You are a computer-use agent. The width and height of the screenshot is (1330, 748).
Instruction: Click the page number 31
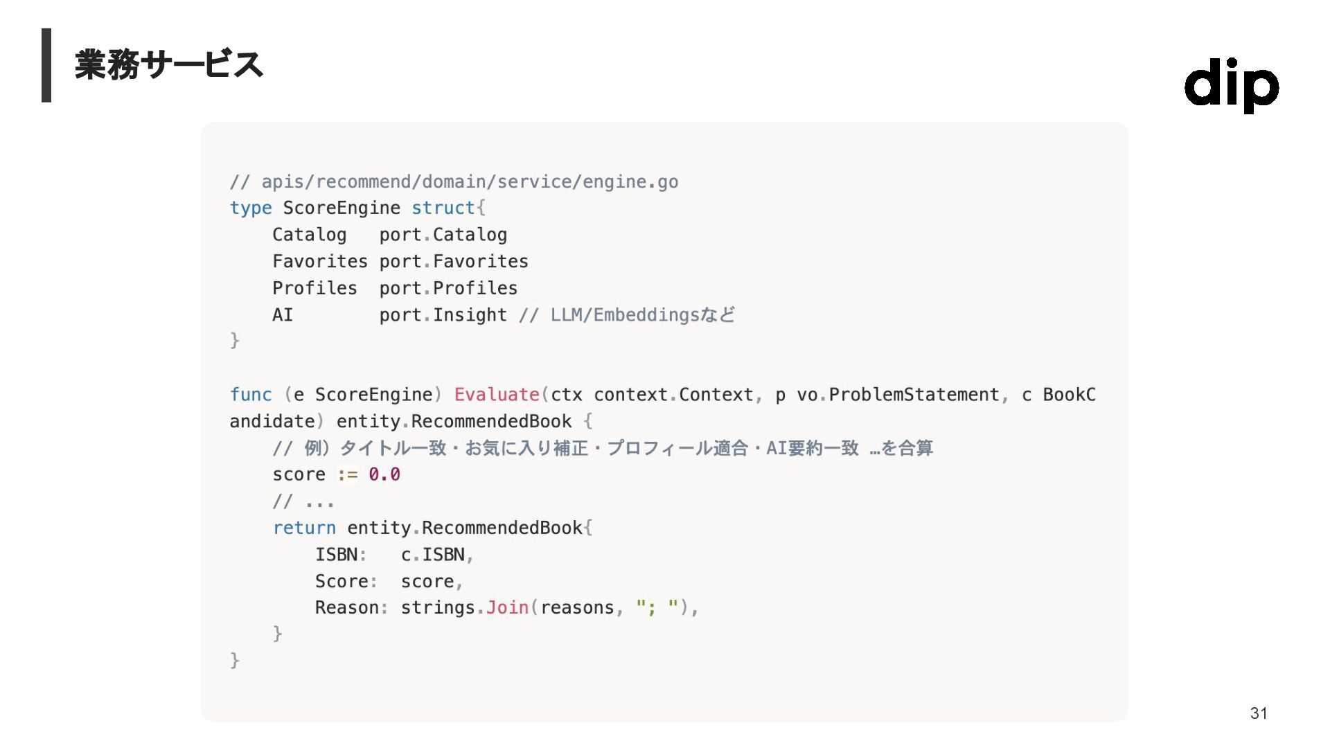tap(1259, 713)
